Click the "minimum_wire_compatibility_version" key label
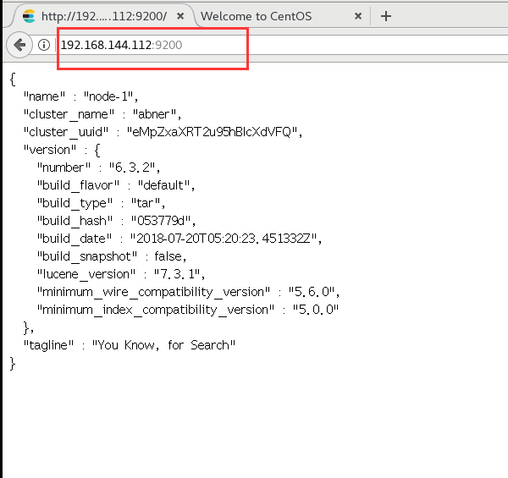The image size is (508, 478). tap(153, 292)
